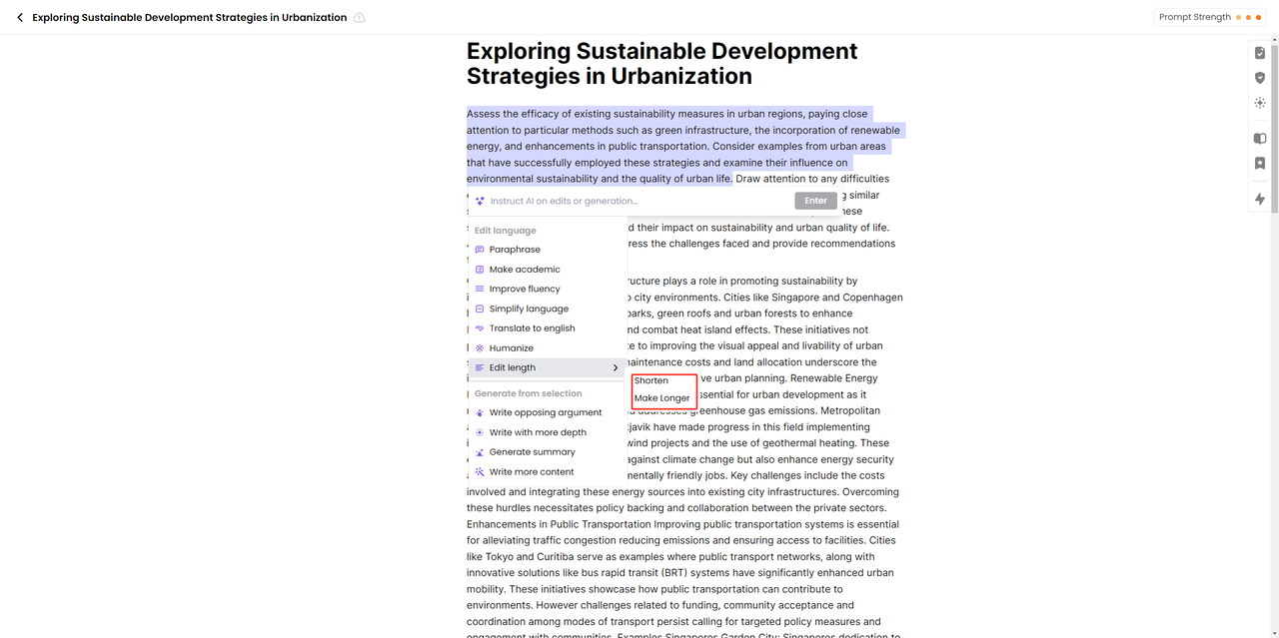1279x638 pixels.
Task: Click the vertical scrollbar thumb
Action: tap(1274, 130)
